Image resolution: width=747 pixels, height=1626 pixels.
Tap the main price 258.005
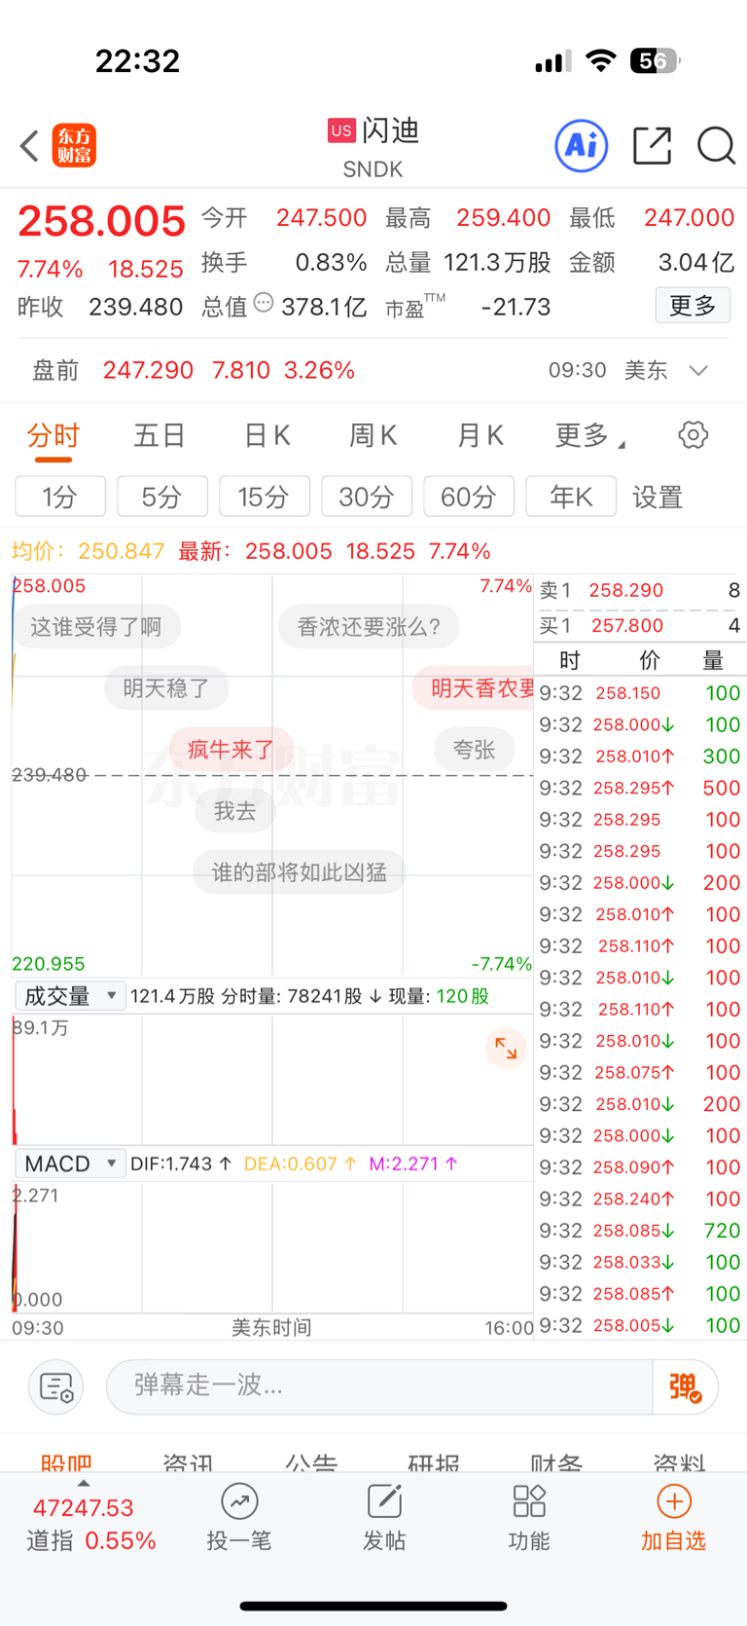coord(101,222)
